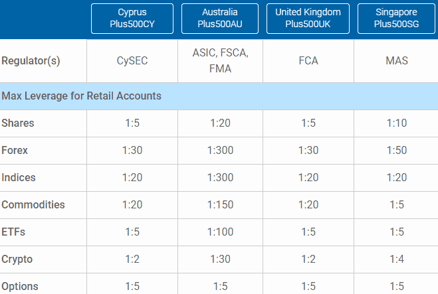Viewport: 438px width, 294px height.
Task: Click Crypto leverage 1:4 for Singapore
Action: [x=397, y=259]
